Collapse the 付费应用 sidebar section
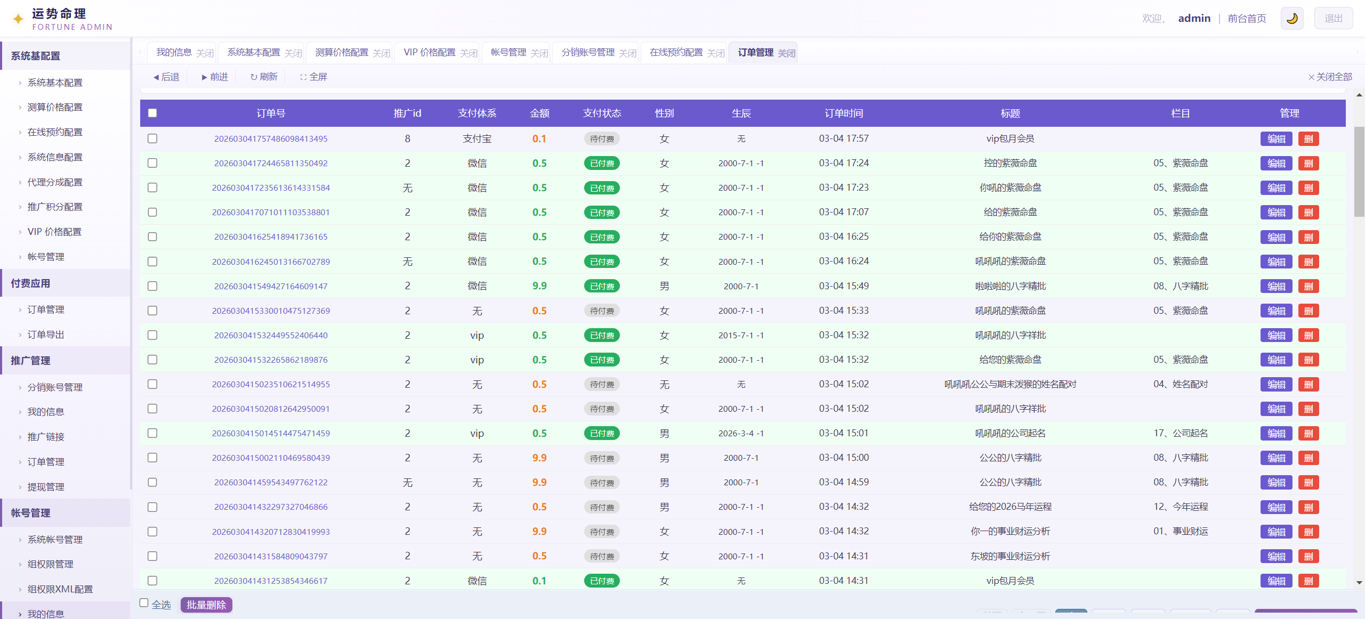This screenshot has width=1365, height=619. coord(65,283)
